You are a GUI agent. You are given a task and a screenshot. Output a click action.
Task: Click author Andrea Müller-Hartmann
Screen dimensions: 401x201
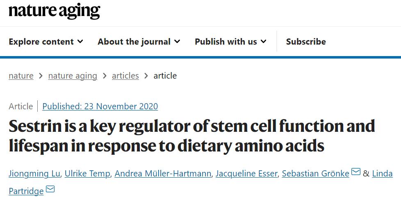click(163, 174)
